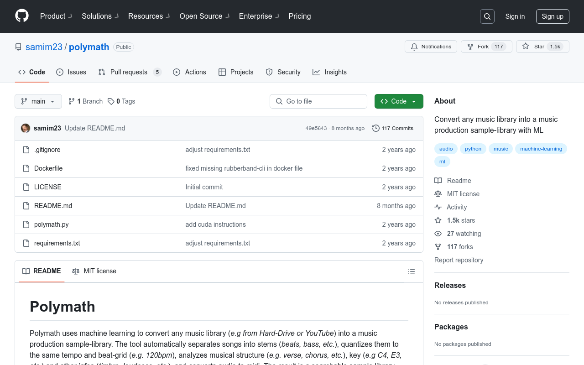Screen dimensions: 584x365
Task: Click samim23's avatar in the commit row
Action: coord(26,128)
